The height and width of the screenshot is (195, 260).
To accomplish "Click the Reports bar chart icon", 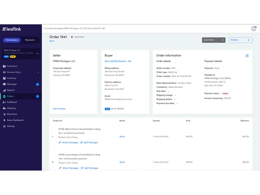I will [4, 90].
